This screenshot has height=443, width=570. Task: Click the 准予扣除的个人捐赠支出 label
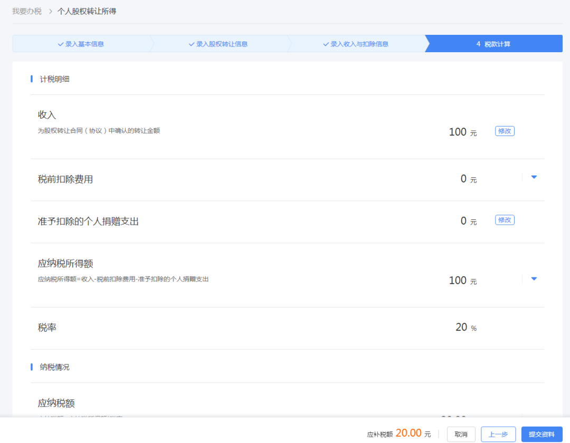tap(88, 221)
